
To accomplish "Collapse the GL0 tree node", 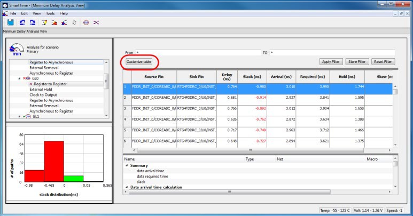I will pos(19,79).
